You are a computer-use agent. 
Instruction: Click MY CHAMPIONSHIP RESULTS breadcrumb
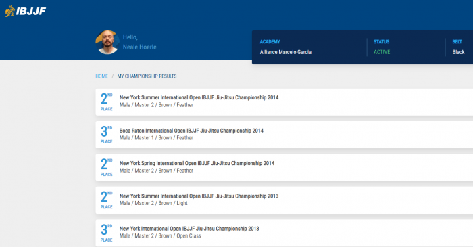(147, 76)
